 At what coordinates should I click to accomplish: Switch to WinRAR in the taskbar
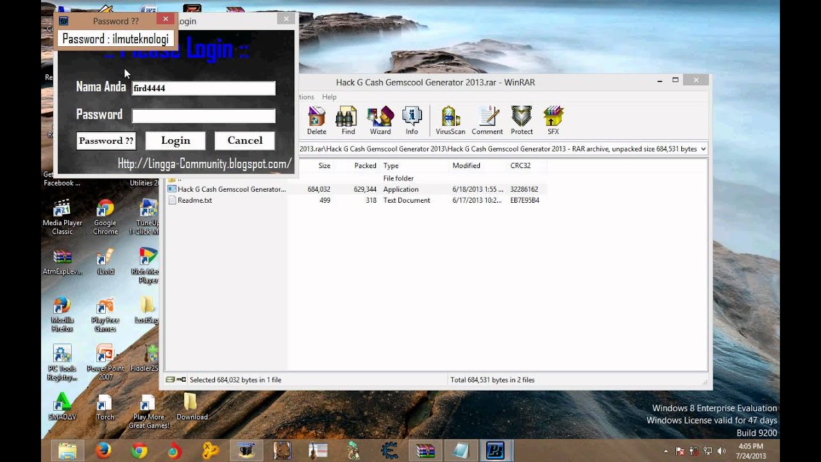pyautogui.click(x=424, y=450)
